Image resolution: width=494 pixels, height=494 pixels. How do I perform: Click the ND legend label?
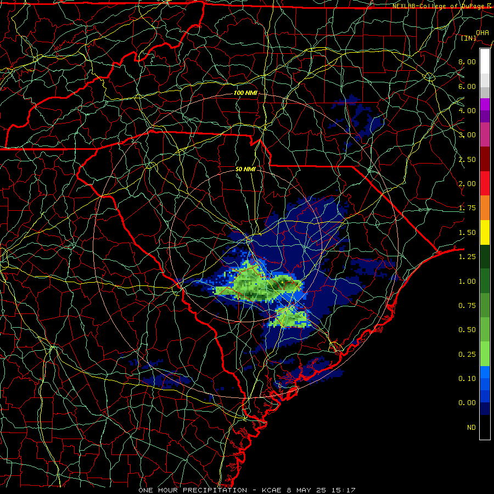click(x=471, y=428)
